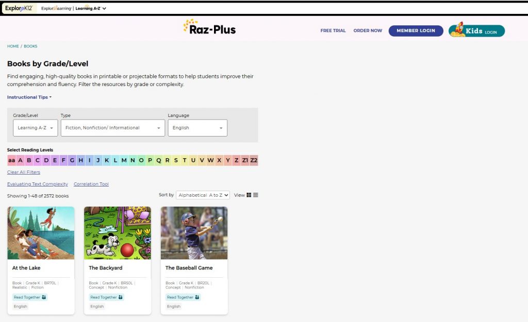Click the Member Login button

tap(416, 30)
